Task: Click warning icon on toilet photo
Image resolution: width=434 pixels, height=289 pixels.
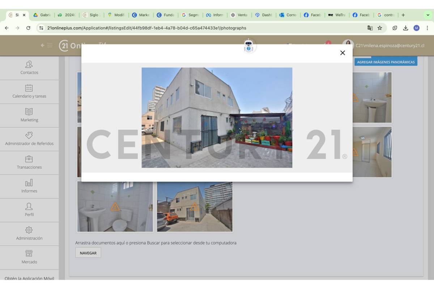Action: click(115, 207)
